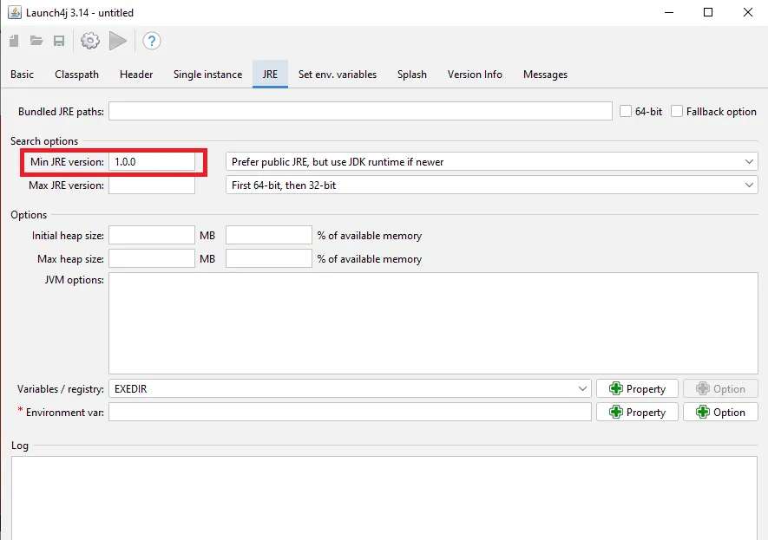Image resolution: width=768 pixels, height=540 pixels.
Task: Expand the Prefer public JRE dropdown
Action: coord(492,161)
